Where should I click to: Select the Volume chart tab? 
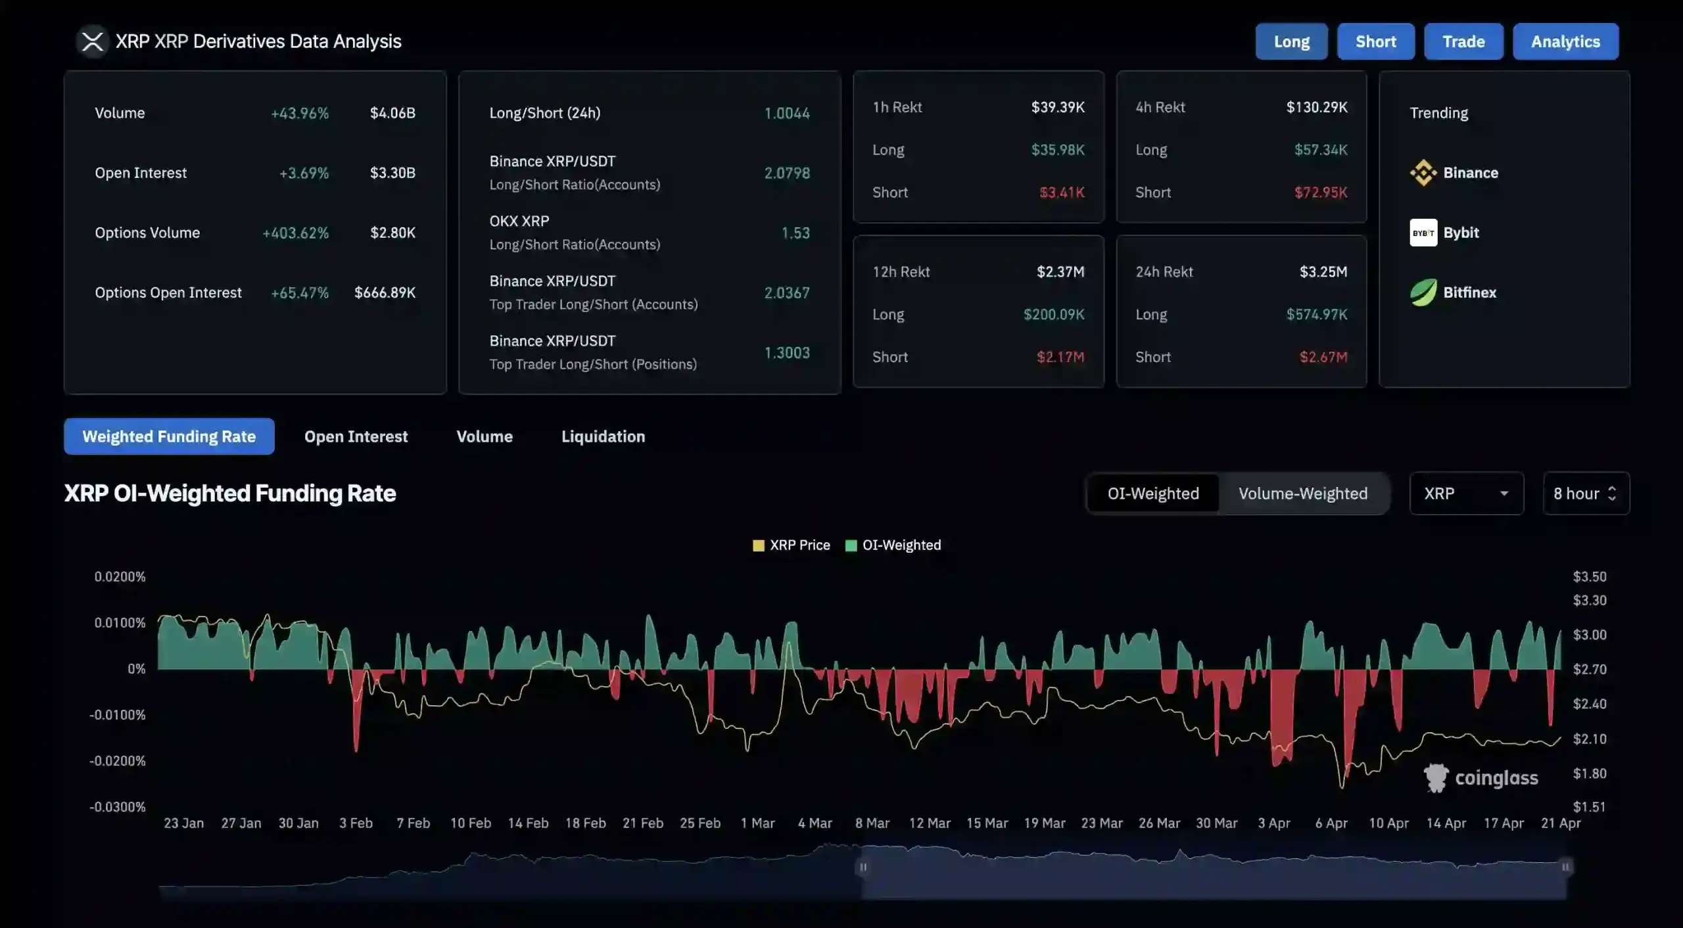pyautogui.click(x=485, y=436)
